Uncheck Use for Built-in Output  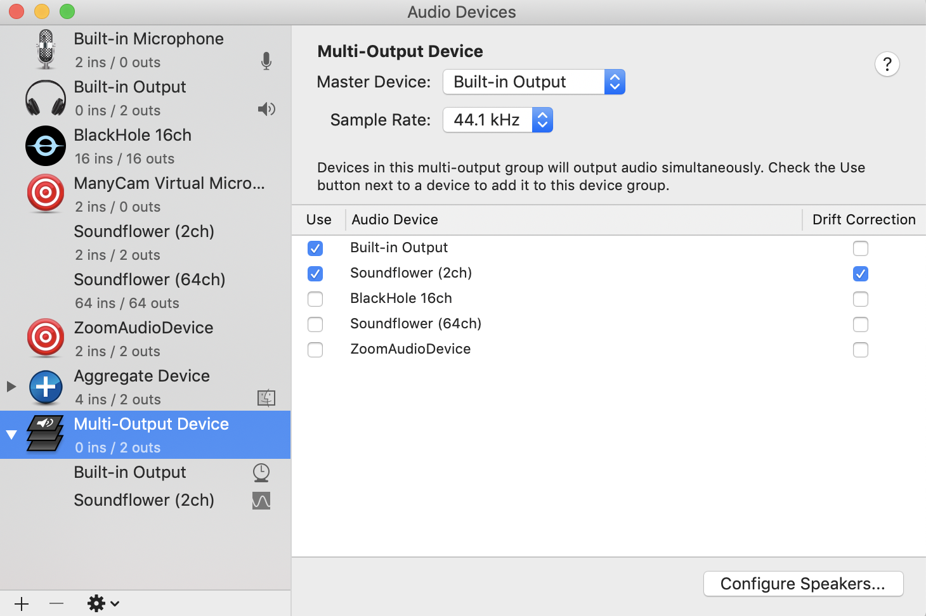coord(315,248)
